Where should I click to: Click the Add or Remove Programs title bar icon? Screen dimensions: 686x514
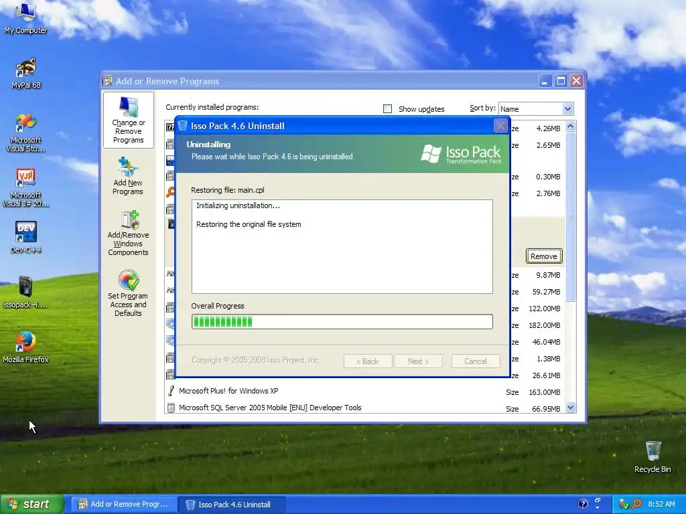pos(107,81)
